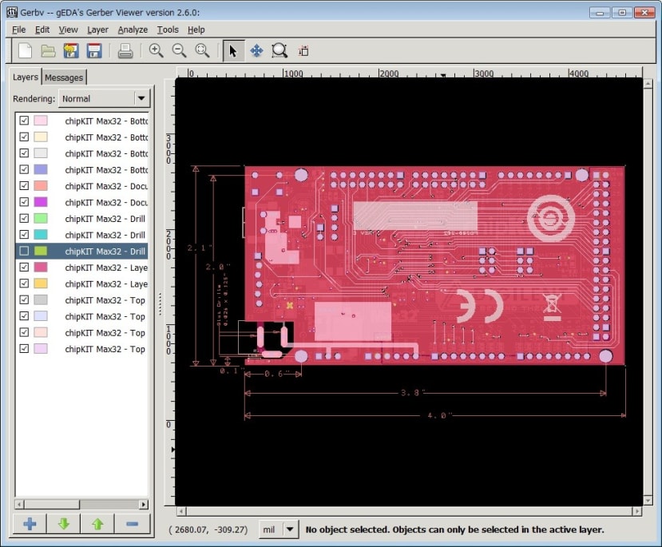Hide the orange Laye layer
Image resolution: width=662 pixels, height=547 pixels.
[x=24, y=283]
